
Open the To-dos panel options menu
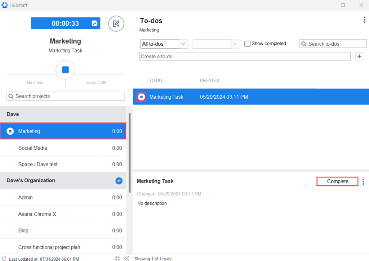364,20
